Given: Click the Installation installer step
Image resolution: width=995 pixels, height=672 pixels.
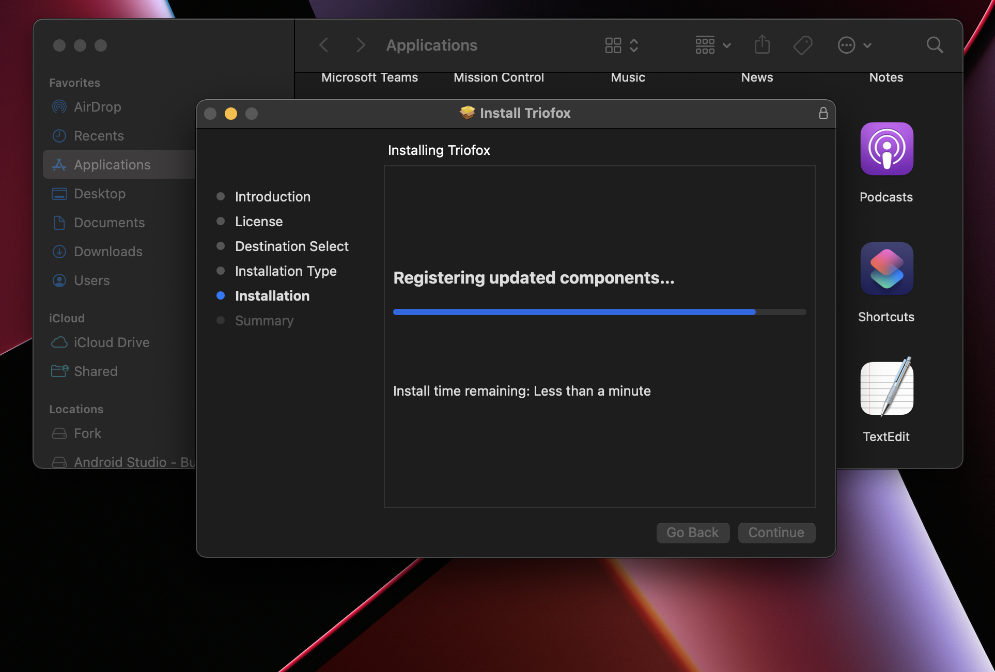Looking at the screenshot, I should (x=272, y=295).
